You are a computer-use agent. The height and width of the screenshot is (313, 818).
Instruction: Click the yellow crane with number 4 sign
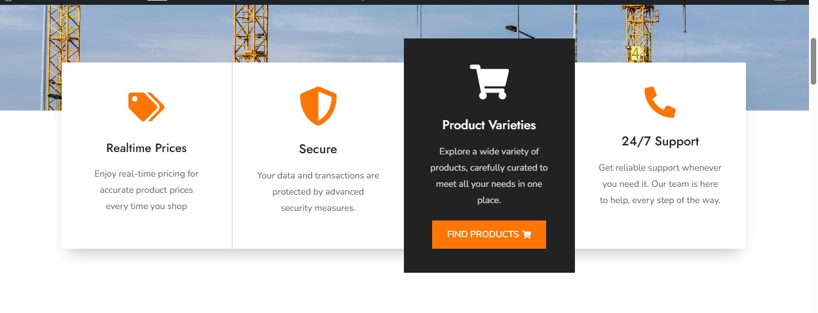click(639, 36)
